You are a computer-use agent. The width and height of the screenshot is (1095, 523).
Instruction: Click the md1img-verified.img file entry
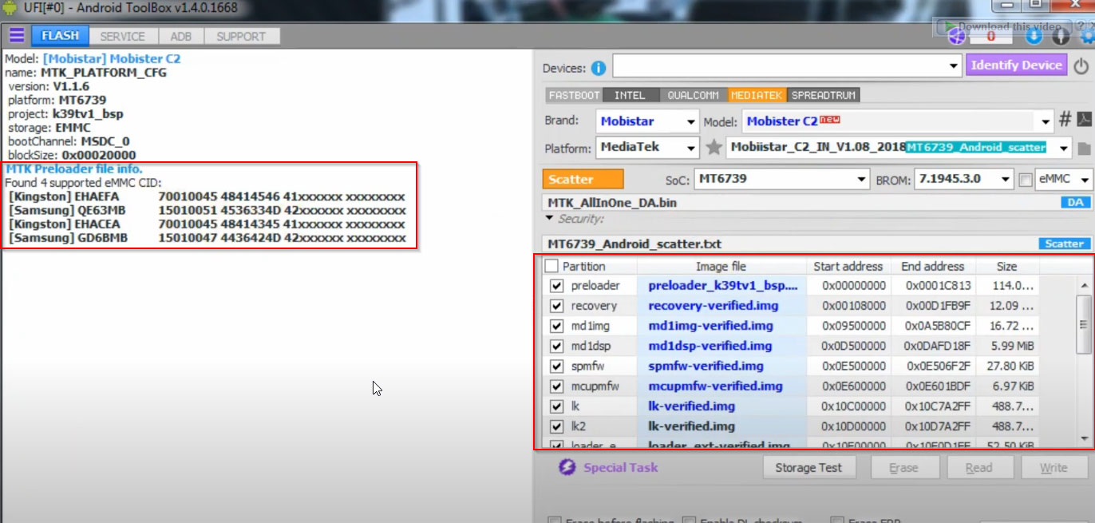[710, 326]
